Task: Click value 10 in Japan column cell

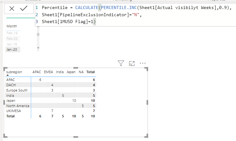Action: coord(74,101)
